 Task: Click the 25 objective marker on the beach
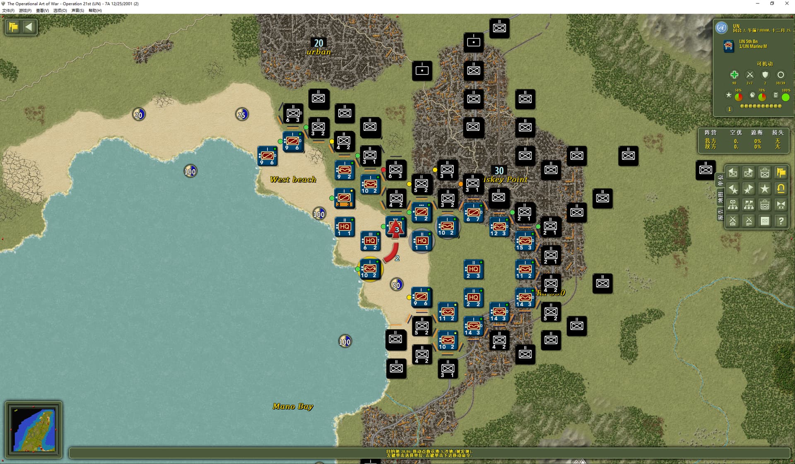242,115
